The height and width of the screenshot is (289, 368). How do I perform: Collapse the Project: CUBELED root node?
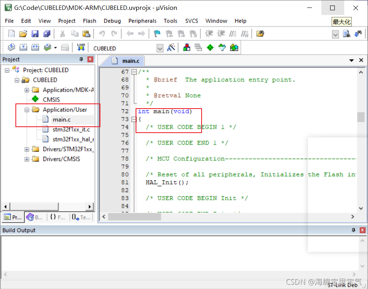point(7,70)
